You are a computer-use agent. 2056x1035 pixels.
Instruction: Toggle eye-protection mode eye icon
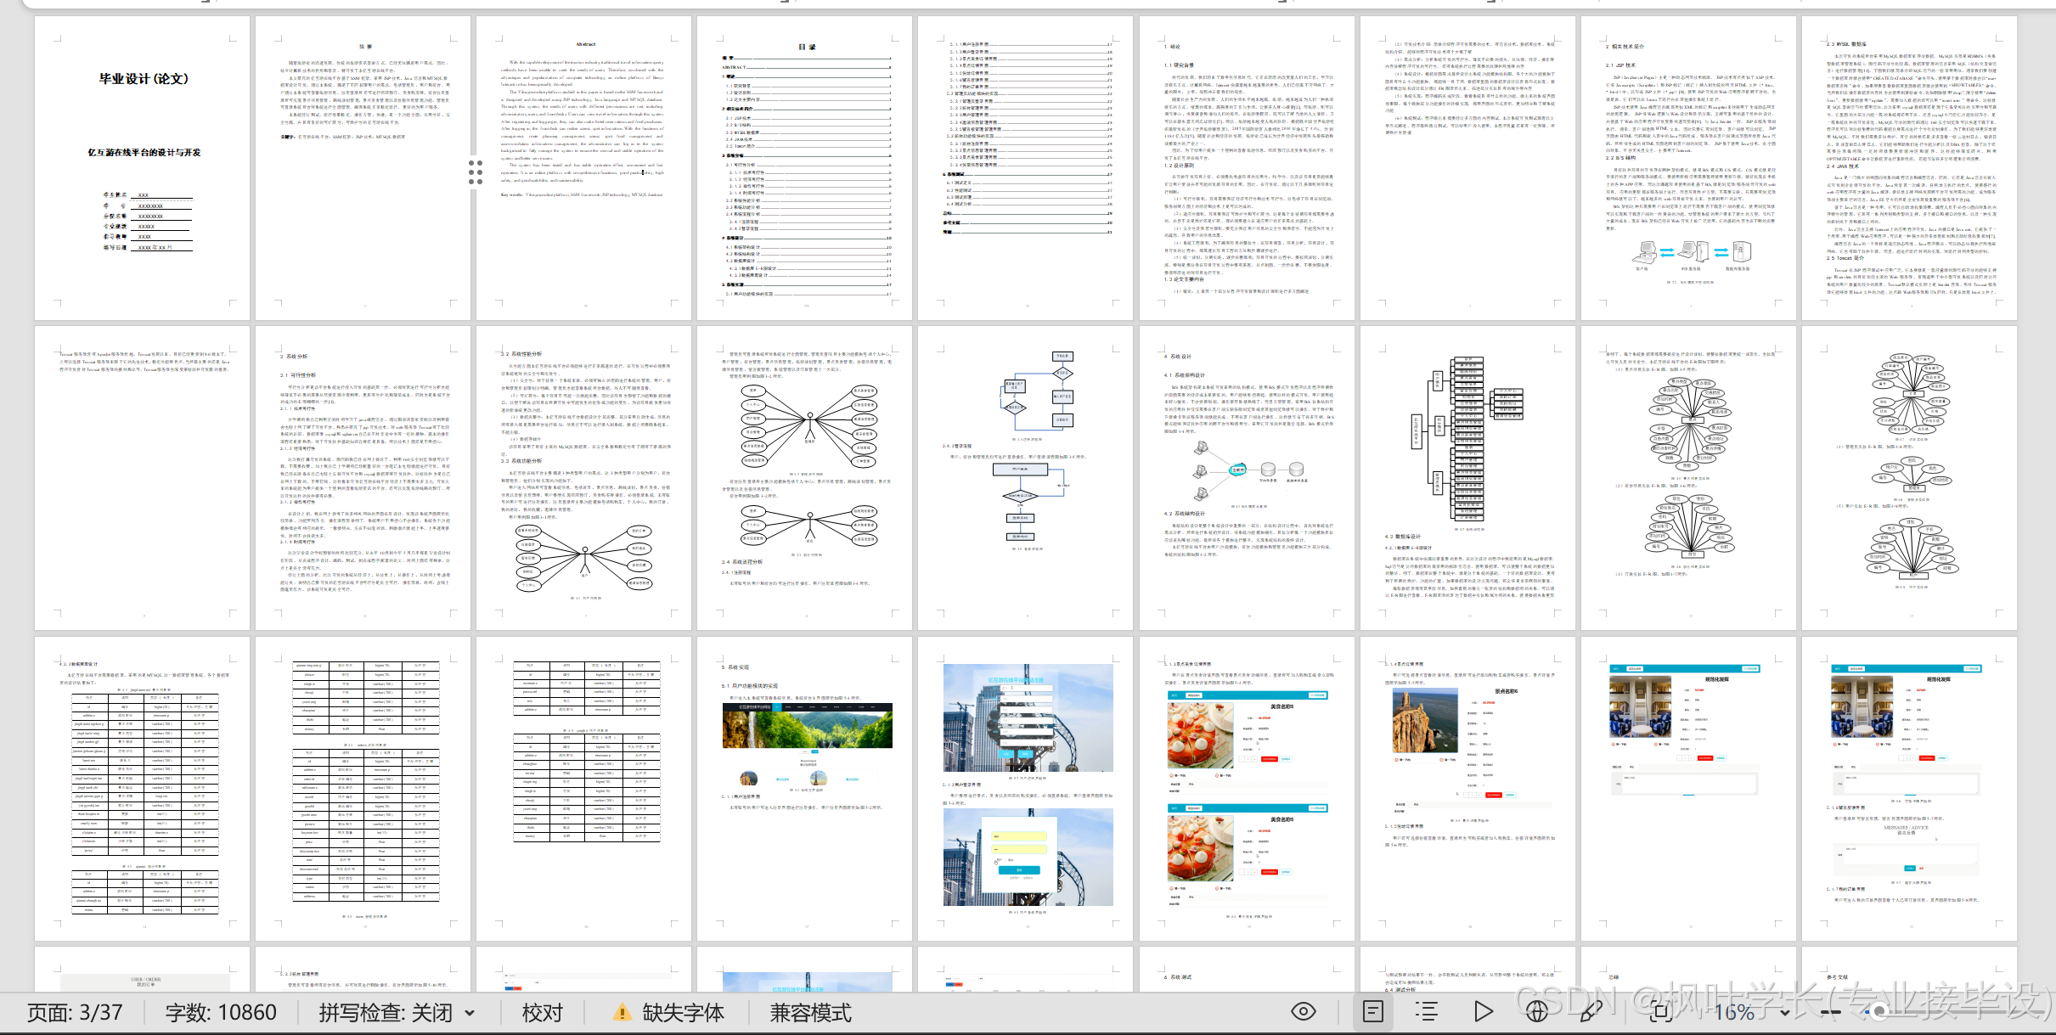1303,1011
